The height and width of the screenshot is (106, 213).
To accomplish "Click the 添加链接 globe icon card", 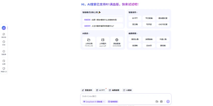I will [x=117, y=42].
